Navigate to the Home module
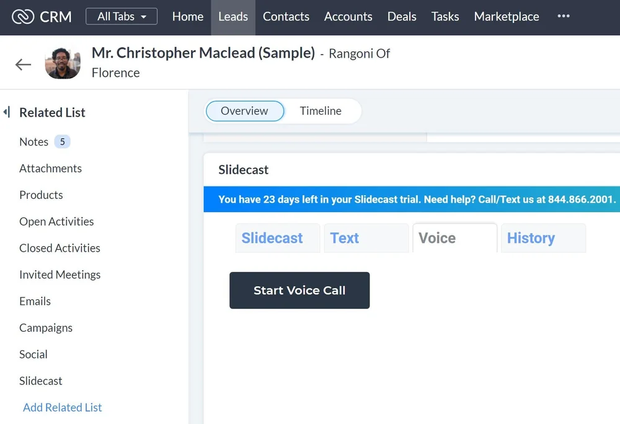Viewport: 620px width, 424px height. coord(188,17)
